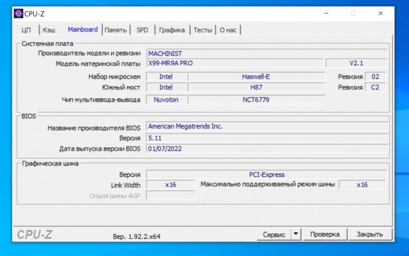
Task: Click the PCI-Express version field
Action: [x=266, y=174]
